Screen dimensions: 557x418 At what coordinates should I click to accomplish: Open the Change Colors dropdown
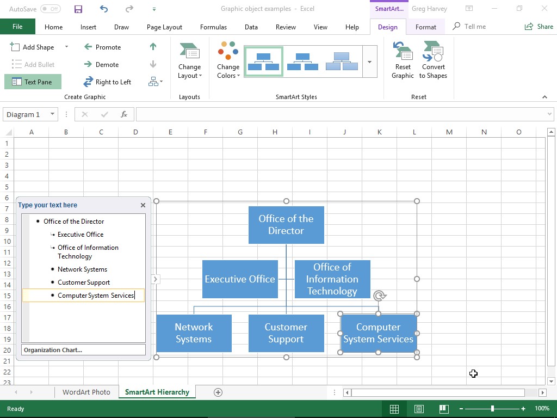click(228, 63)
